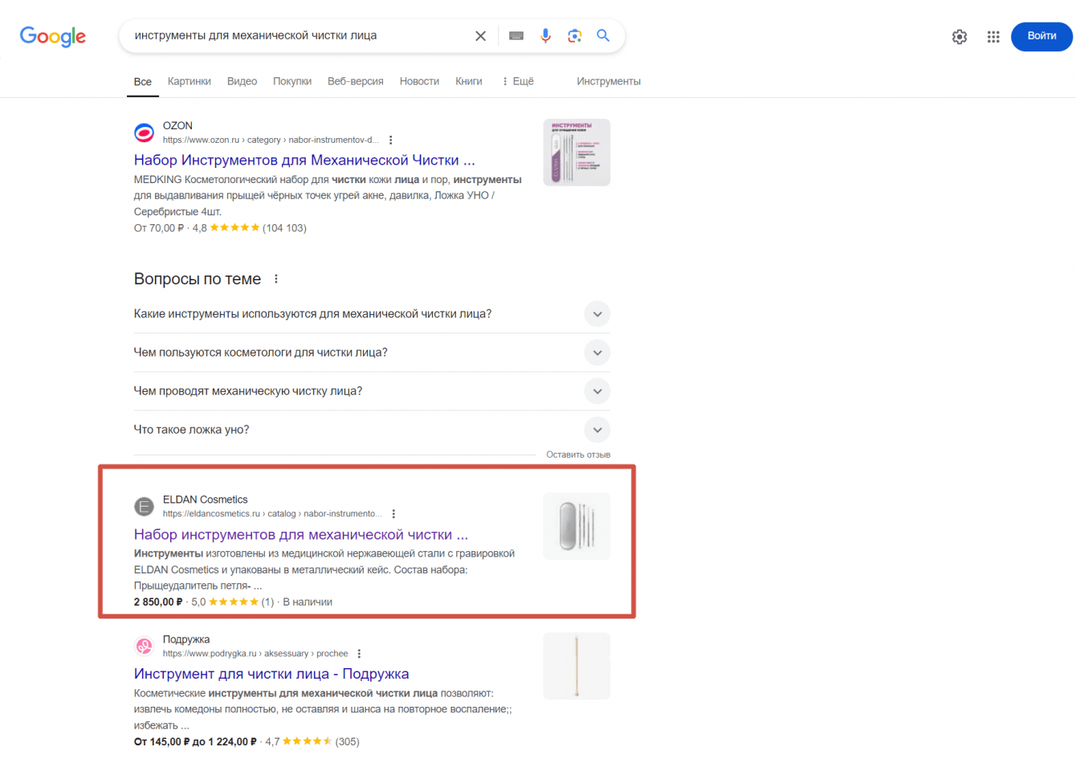Image resolution: width=1076 pixels, height=767 pixels.
Task: Open the OZON result title link
Action: point(304,161)
